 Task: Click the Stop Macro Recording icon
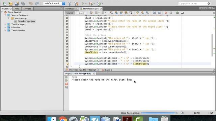click(x=171, y=13)
